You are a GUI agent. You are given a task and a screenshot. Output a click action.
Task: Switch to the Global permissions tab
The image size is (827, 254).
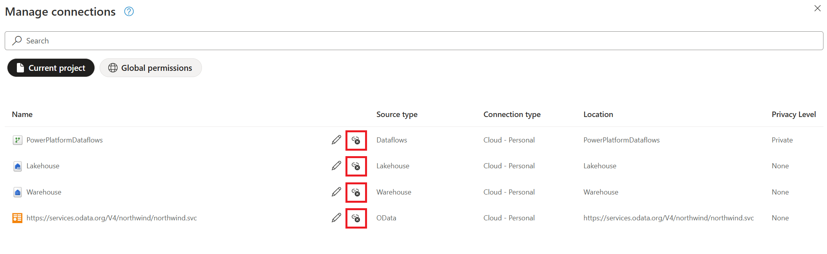pos(151,68)
